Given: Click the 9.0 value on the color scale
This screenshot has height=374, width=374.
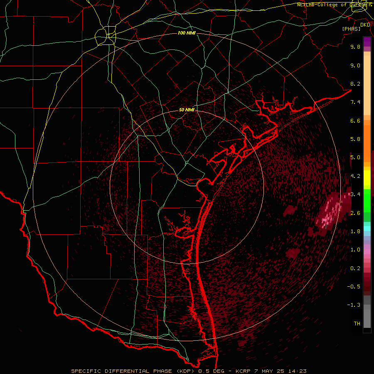Looking at the screenshot, I should 355,66.
